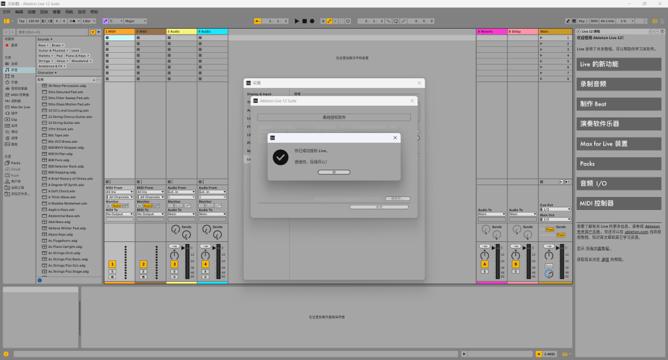Open Audio To Main dropdown track 4
The height and width of the screenshot is (360, 668).
coord(212,215)
